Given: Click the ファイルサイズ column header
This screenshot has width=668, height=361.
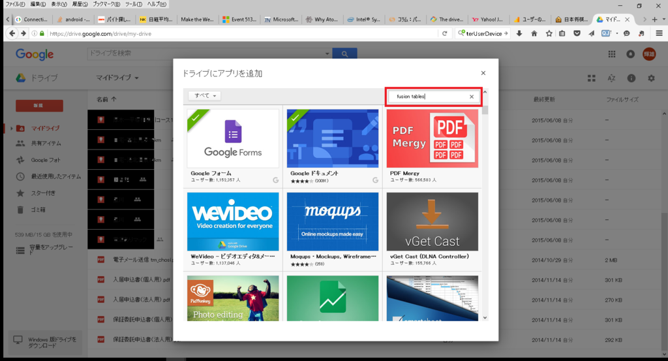Looking at the screenshot, I should [x=622, y=99].
